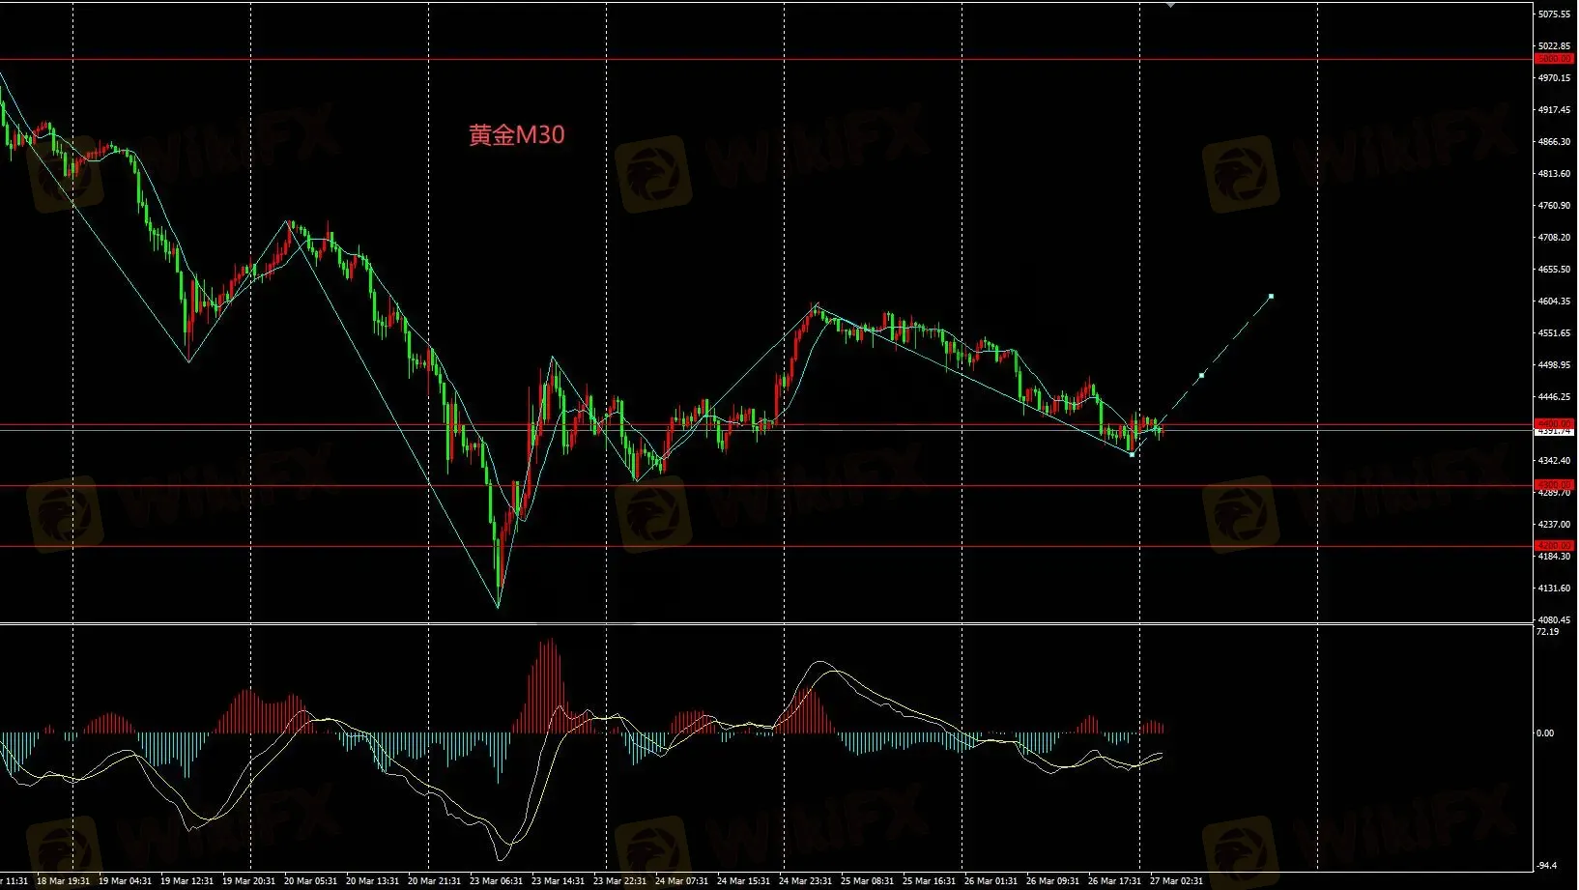Viewport: 1579px width, 890px height.
Task: Click the 20 Mar 13:31 time label
Action: tap(372, 881)
